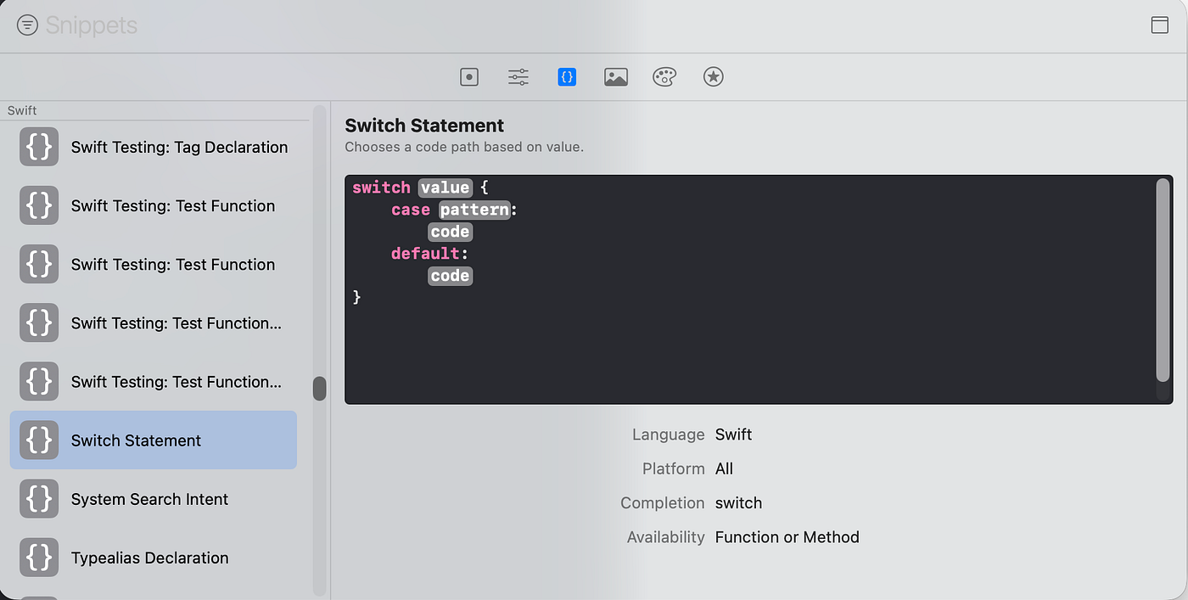1188x600 pixels.
Task: Open the Color palette library tab
Action: (664, 77)
